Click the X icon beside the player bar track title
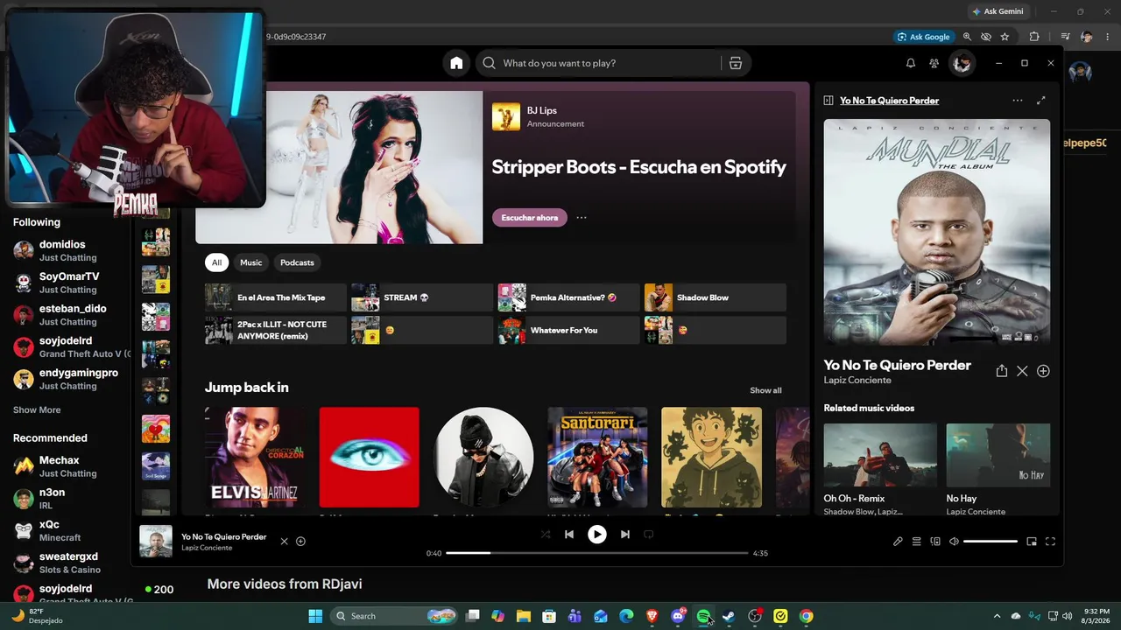 coord(284,542)
